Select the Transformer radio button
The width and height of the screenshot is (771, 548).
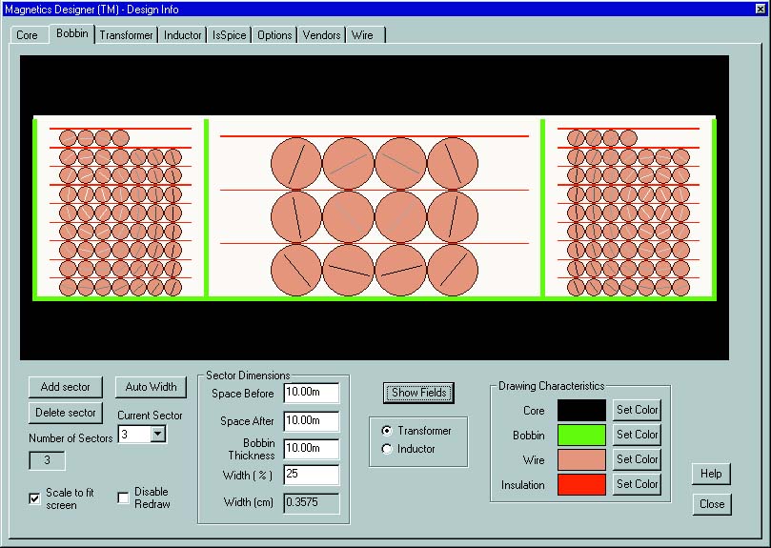[386, 431]
